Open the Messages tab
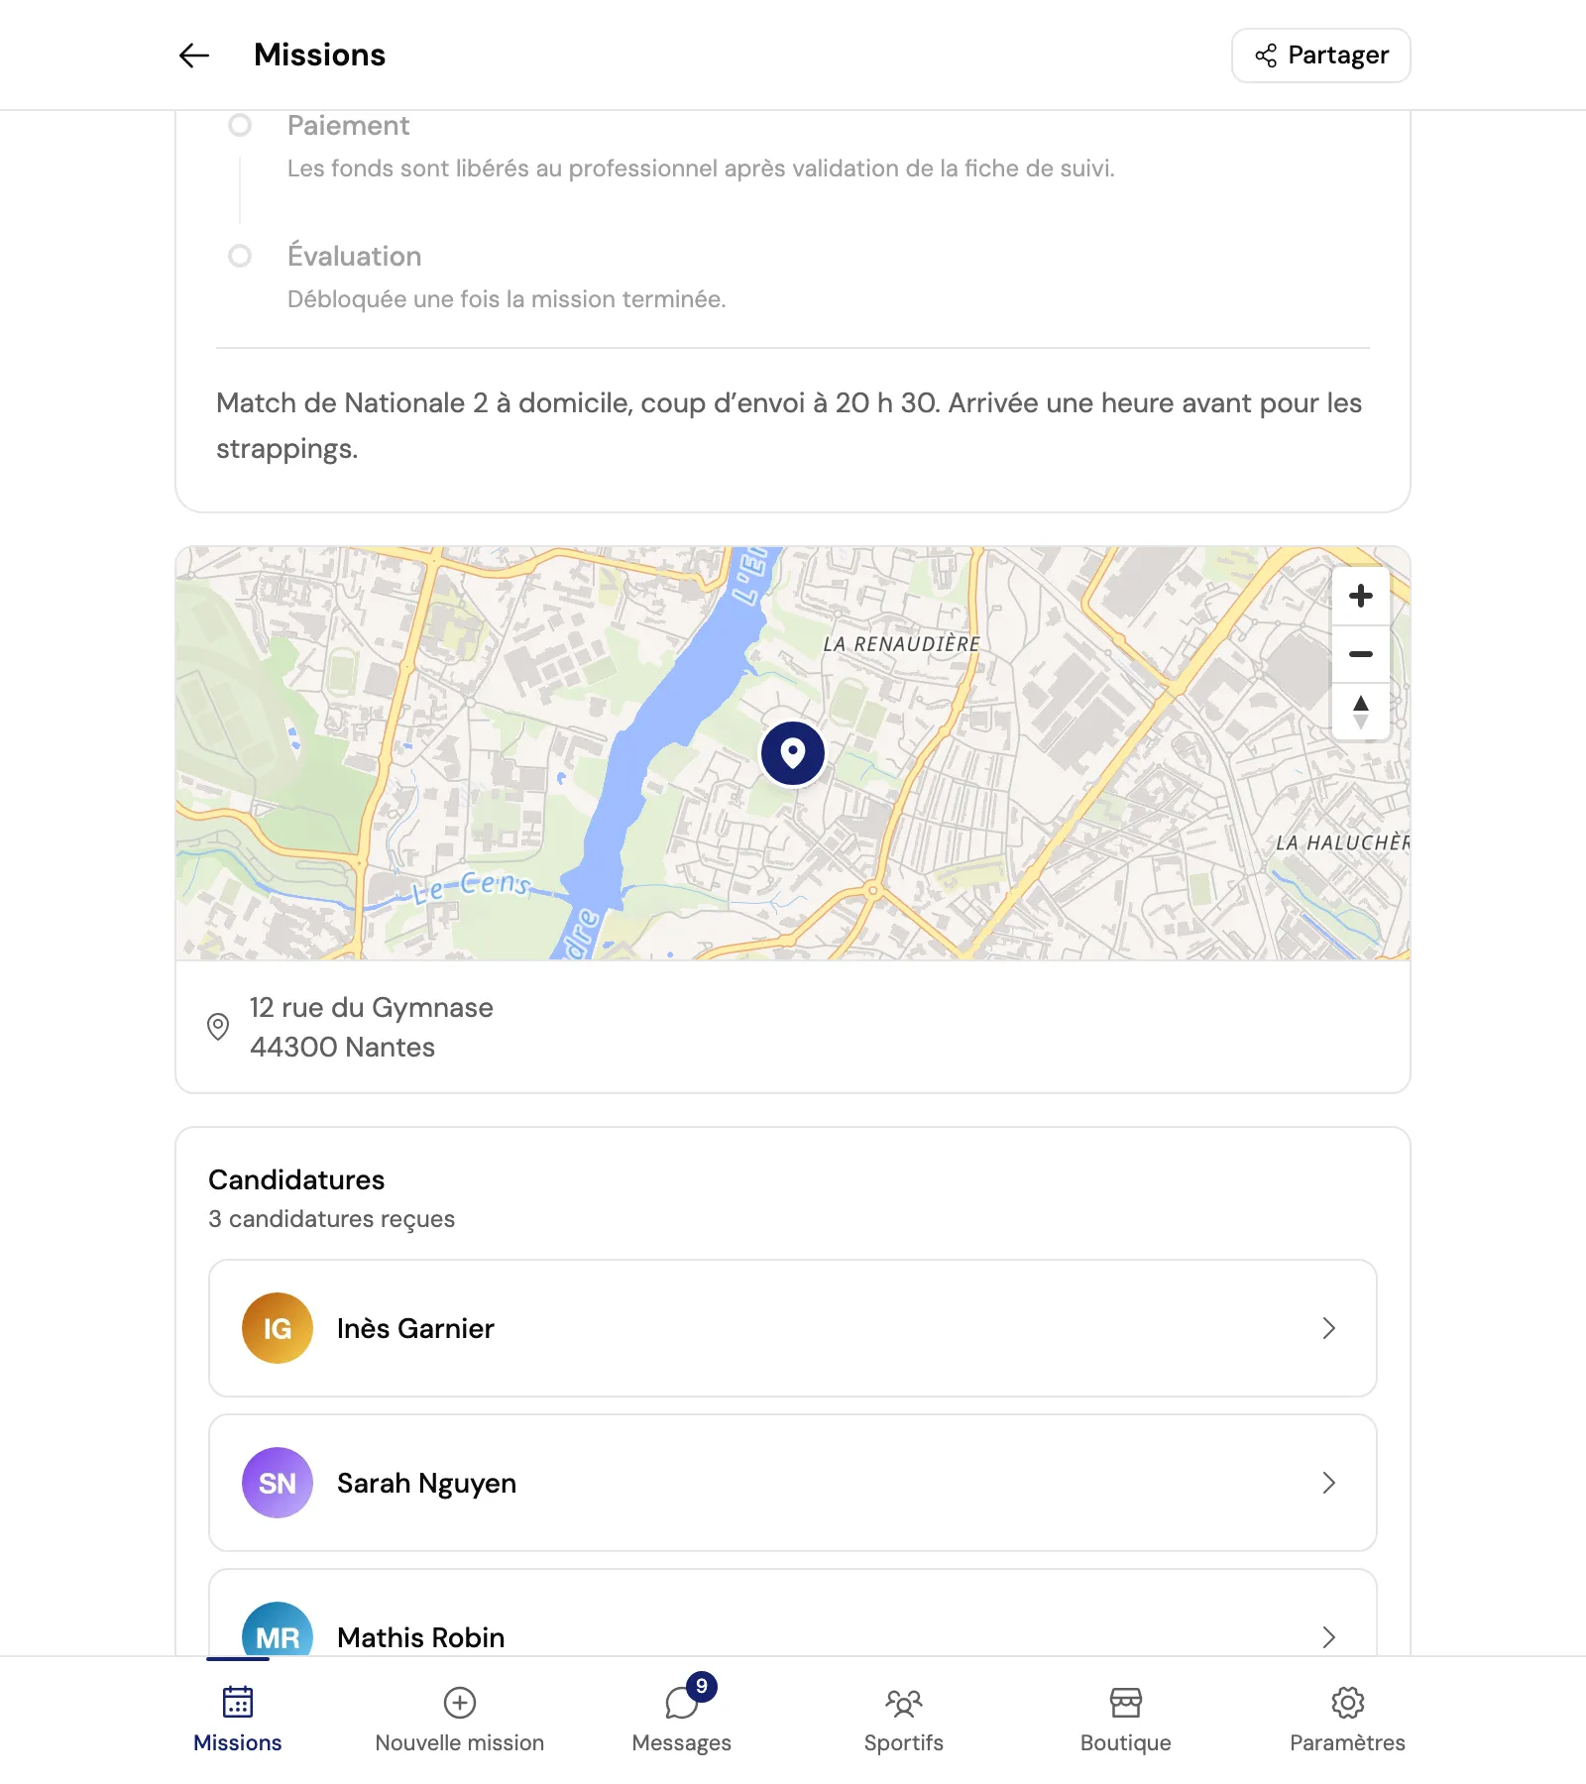 (682, 1721)
